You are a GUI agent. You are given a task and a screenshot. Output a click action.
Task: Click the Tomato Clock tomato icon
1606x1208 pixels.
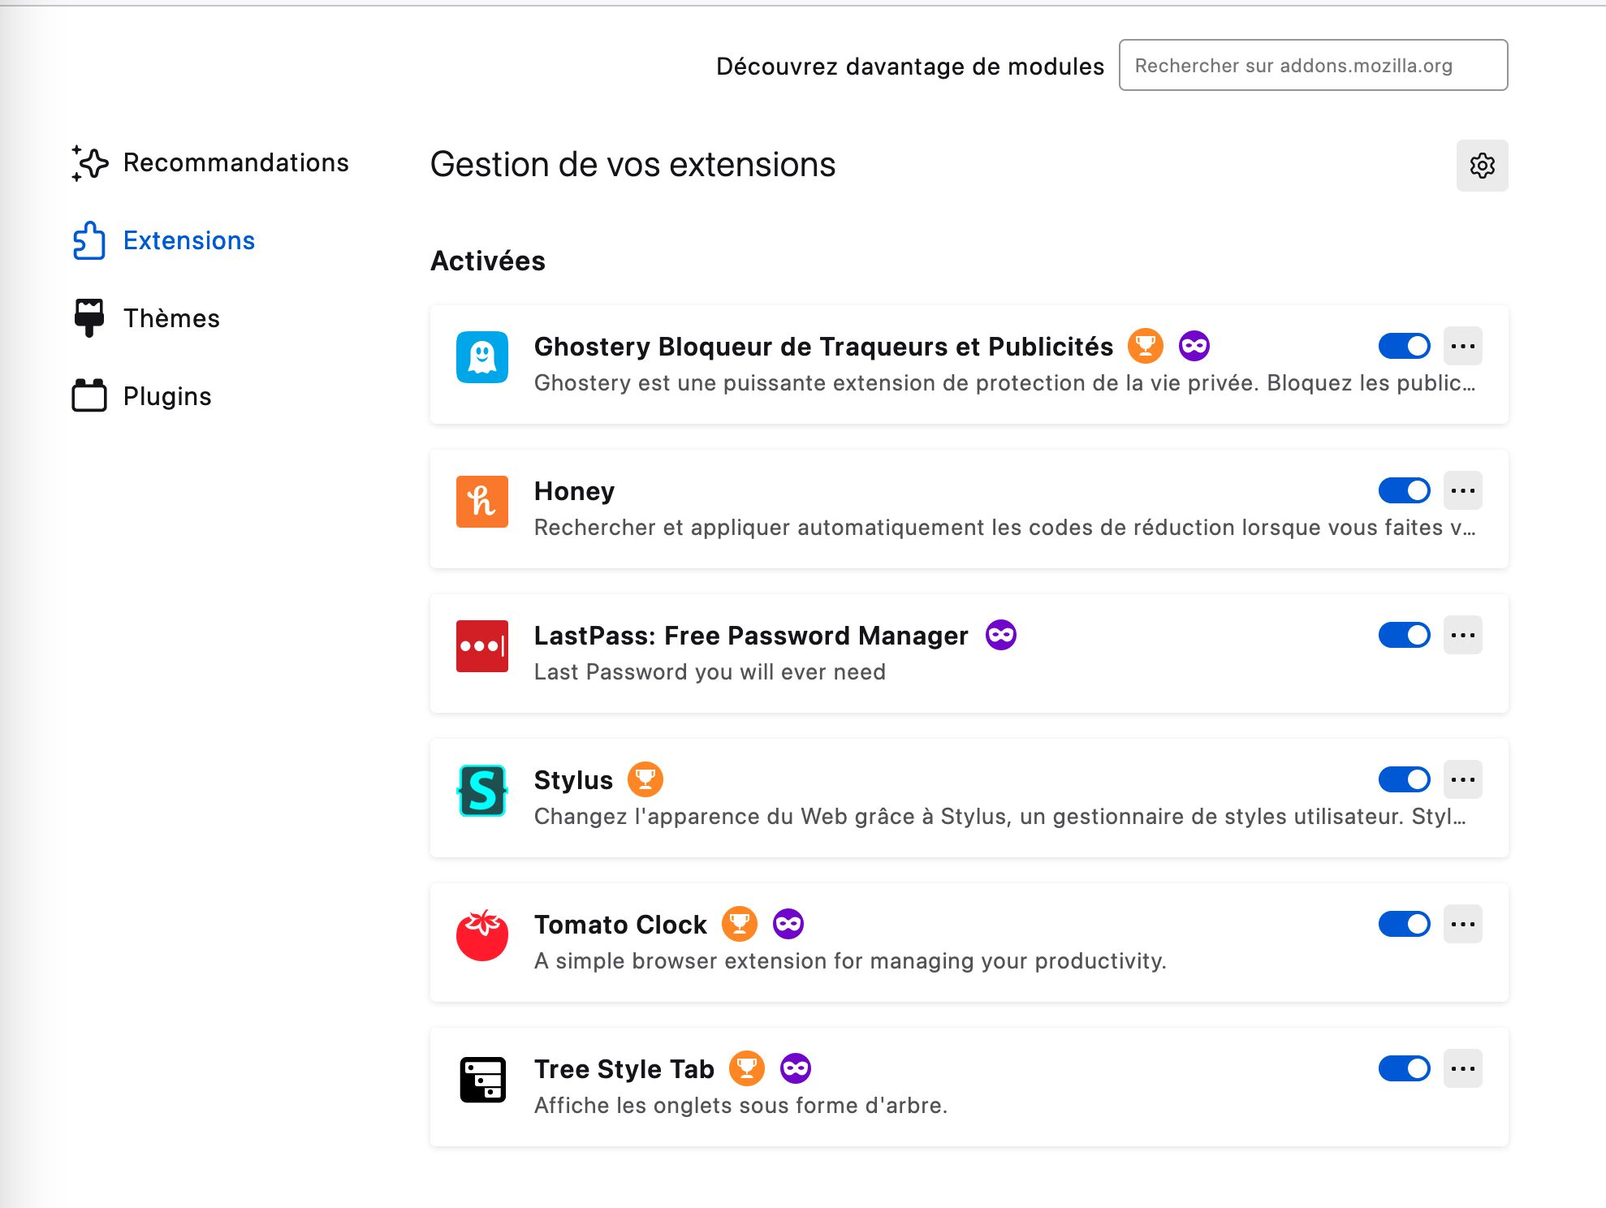(482, 935)
